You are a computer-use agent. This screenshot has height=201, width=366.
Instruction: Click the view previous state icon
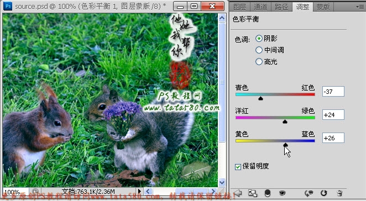coord(309,193)
